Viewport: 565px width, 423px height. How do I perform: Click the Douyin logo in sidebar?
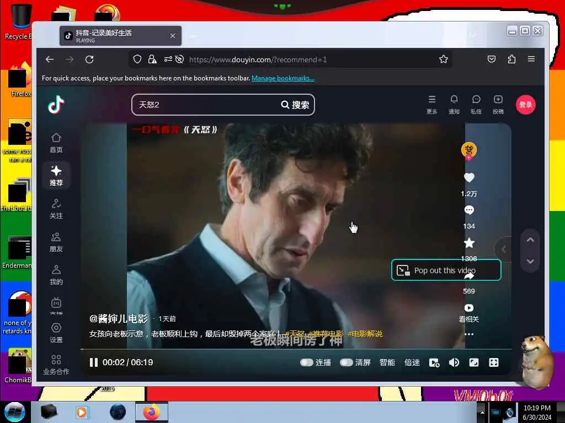(56, 105)
